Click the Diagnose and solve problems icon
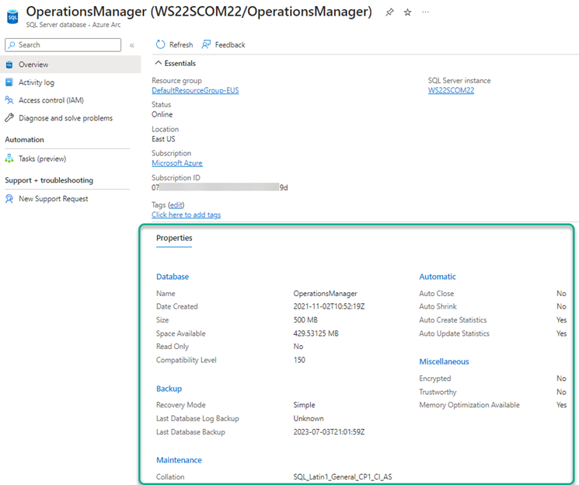The height and width of the screenshot is (485, 579). pos(9,118)
